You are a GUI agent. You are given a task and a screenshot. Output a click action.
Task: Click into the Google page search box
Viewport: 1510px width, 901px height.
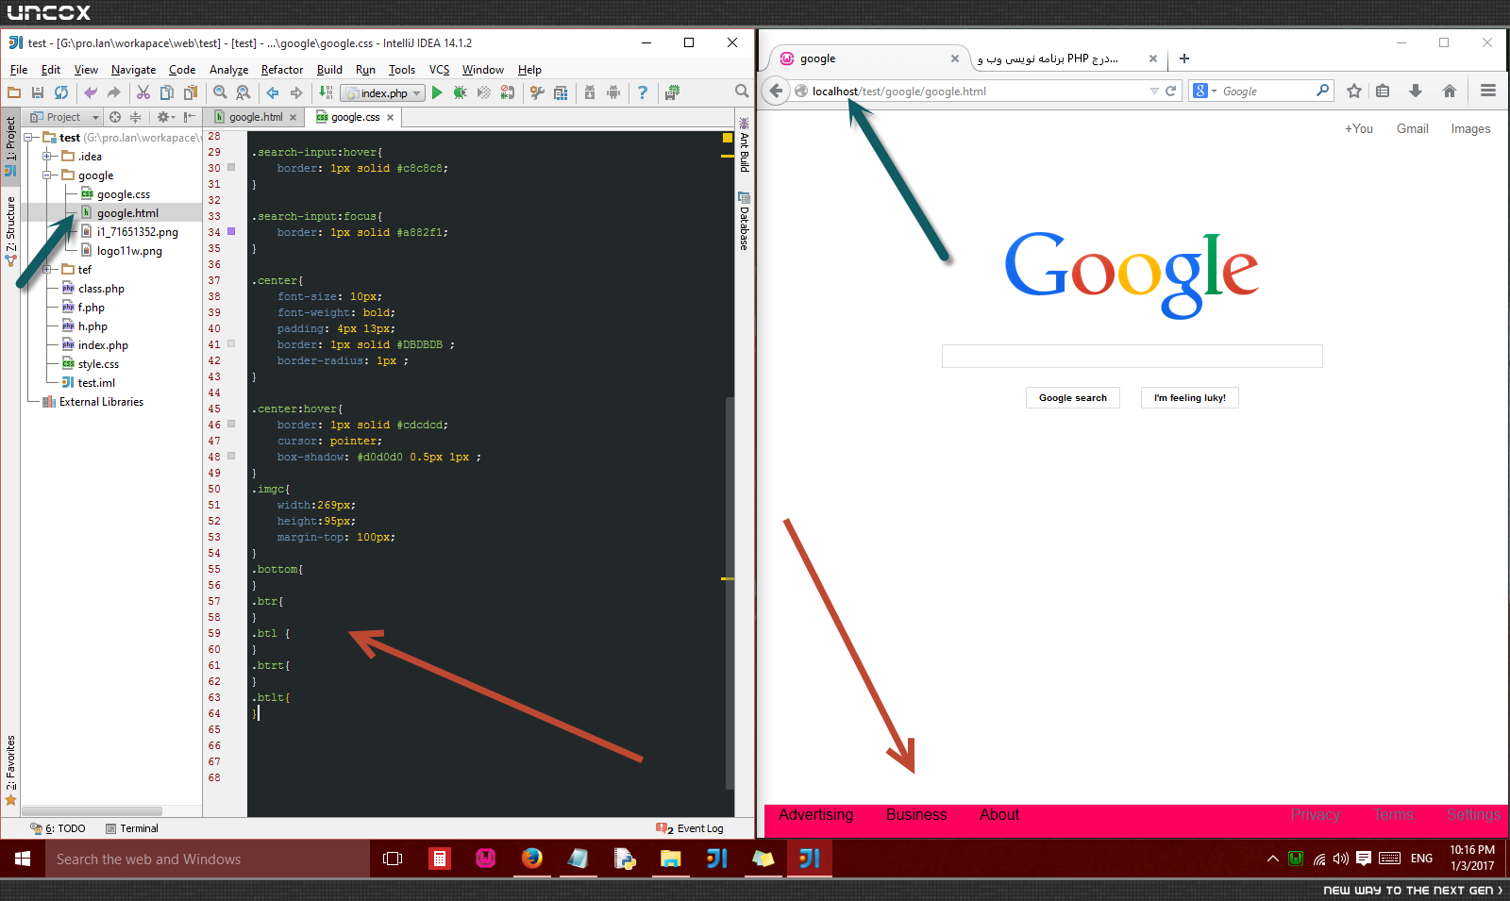point(1132,356)
